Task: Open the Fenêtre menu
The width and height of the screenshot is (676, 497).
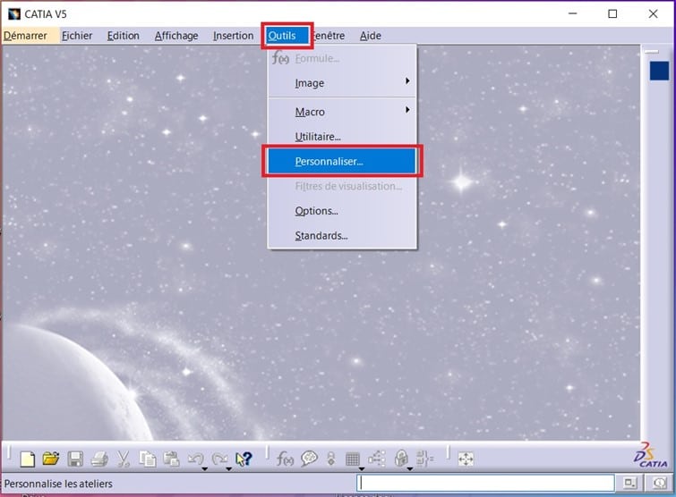Action: pyautogui.click(x=329, y=36)
